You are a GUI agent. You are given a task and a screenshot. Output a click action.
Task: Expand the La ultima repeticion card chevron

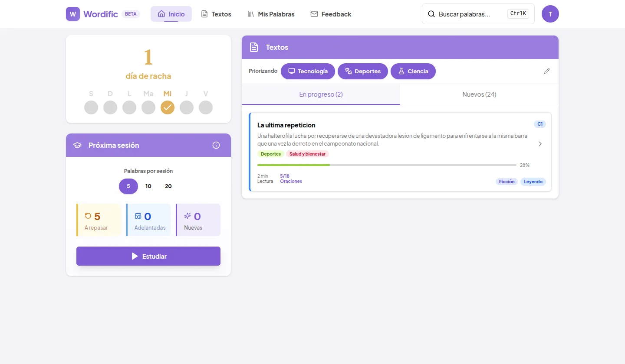point(540,143)
